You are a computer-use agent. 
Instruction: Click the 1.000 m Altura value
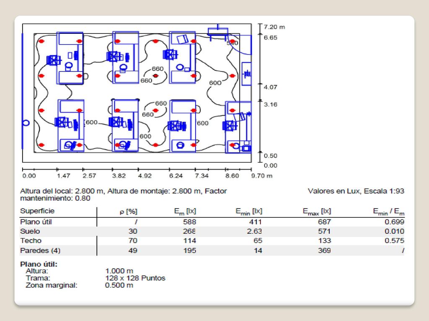coord(119,271)
